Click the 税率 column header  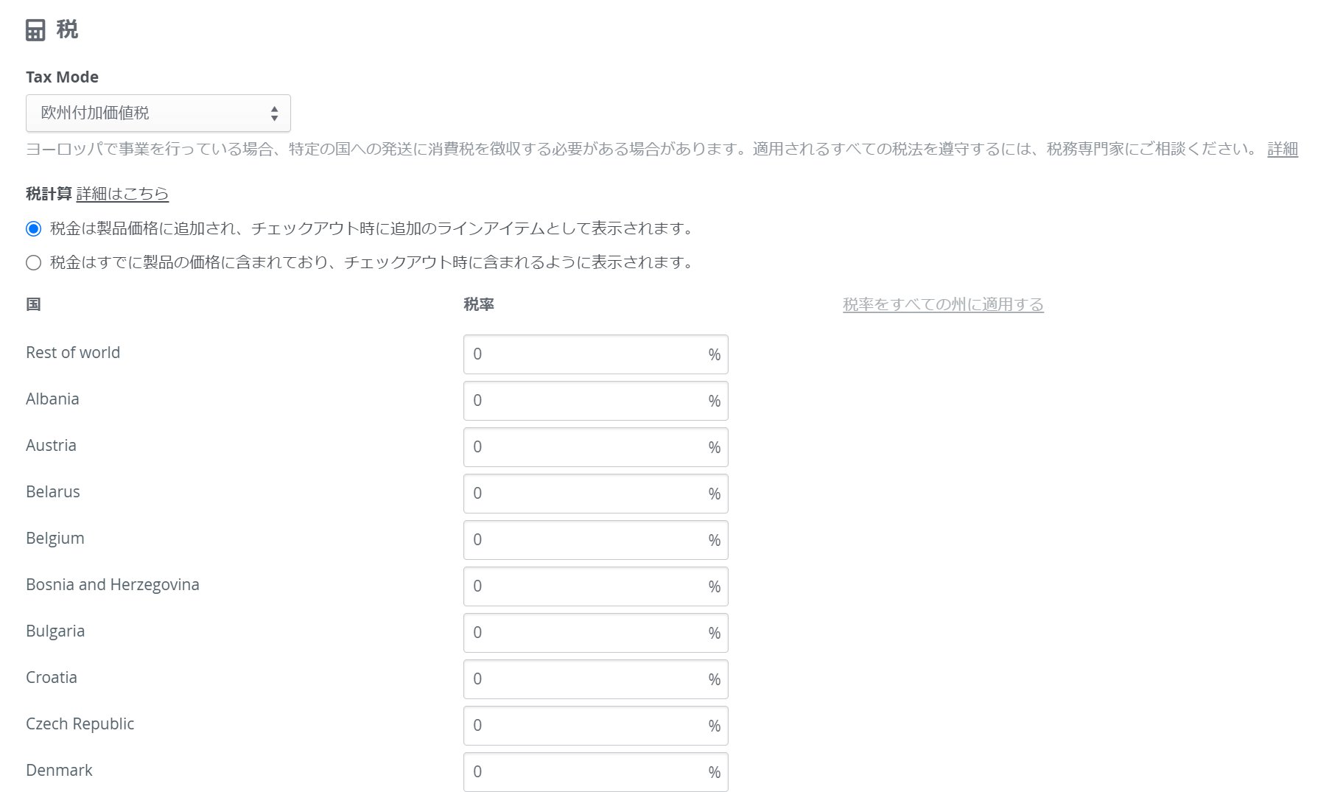tap(479, 304)
